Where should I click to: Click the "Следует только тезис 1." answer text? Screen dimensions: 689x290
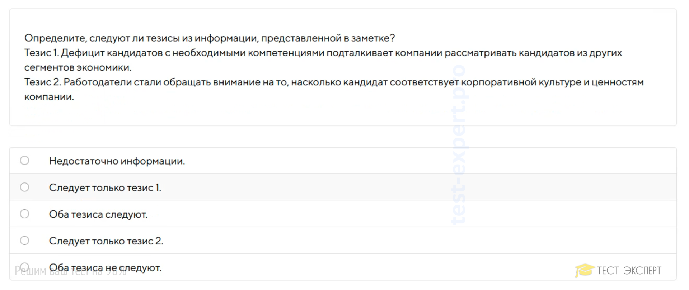pyautogui.click(x=105, y=188)
